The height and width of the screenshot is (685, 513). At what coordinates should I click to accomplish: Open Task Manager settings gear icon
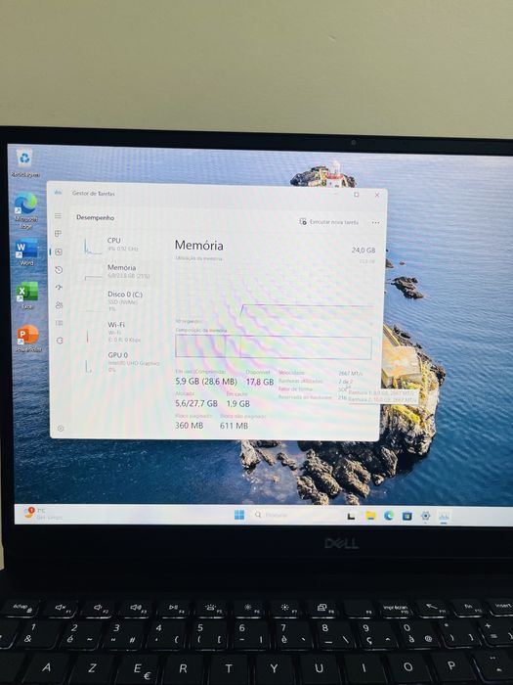click(x=61, y=429)
